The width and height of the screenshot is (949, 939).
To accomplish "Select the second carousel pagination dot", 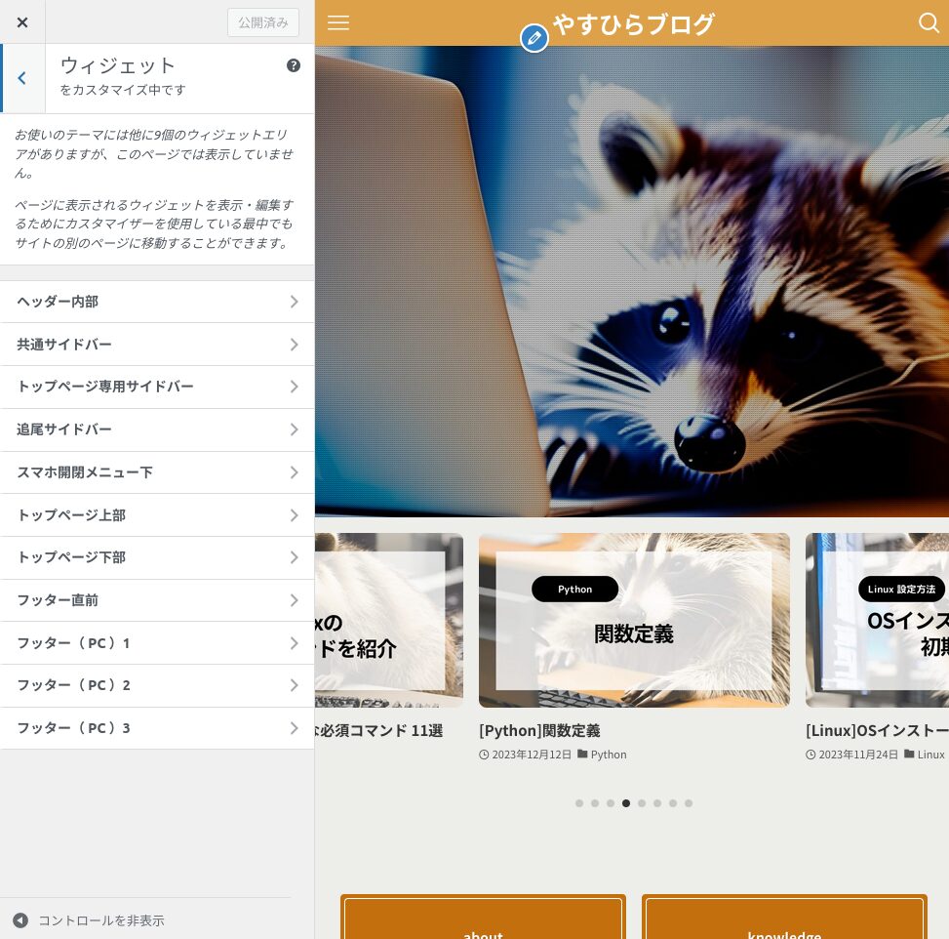I will pyautogui.click(x=595, y=803).
